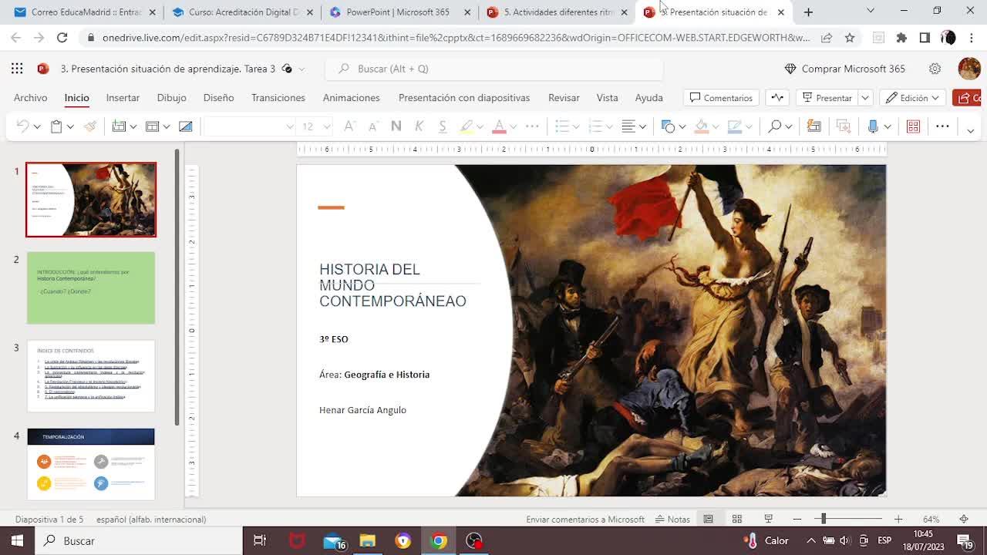Click the paste clipboard icon
The height and width of the screenshot is (555, 987).
click(56, 126)
